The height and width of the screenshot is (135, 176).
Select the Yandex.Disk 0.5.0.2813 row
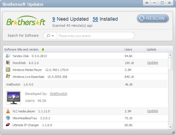[85, 56]
